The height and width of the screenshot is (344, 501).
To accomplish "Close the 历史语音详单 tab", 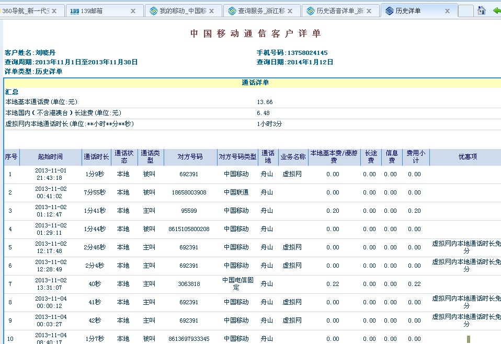I will [369, 10].
